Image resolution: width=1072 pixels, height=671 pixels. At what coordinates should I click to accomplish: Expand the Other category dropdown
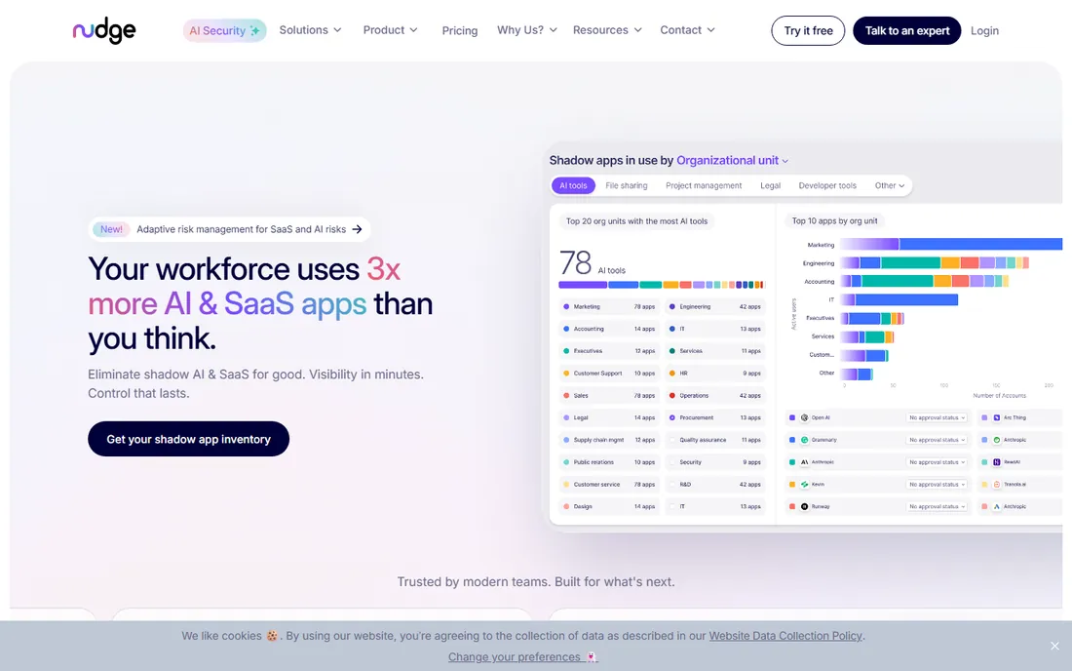click(x=890, y=185)
